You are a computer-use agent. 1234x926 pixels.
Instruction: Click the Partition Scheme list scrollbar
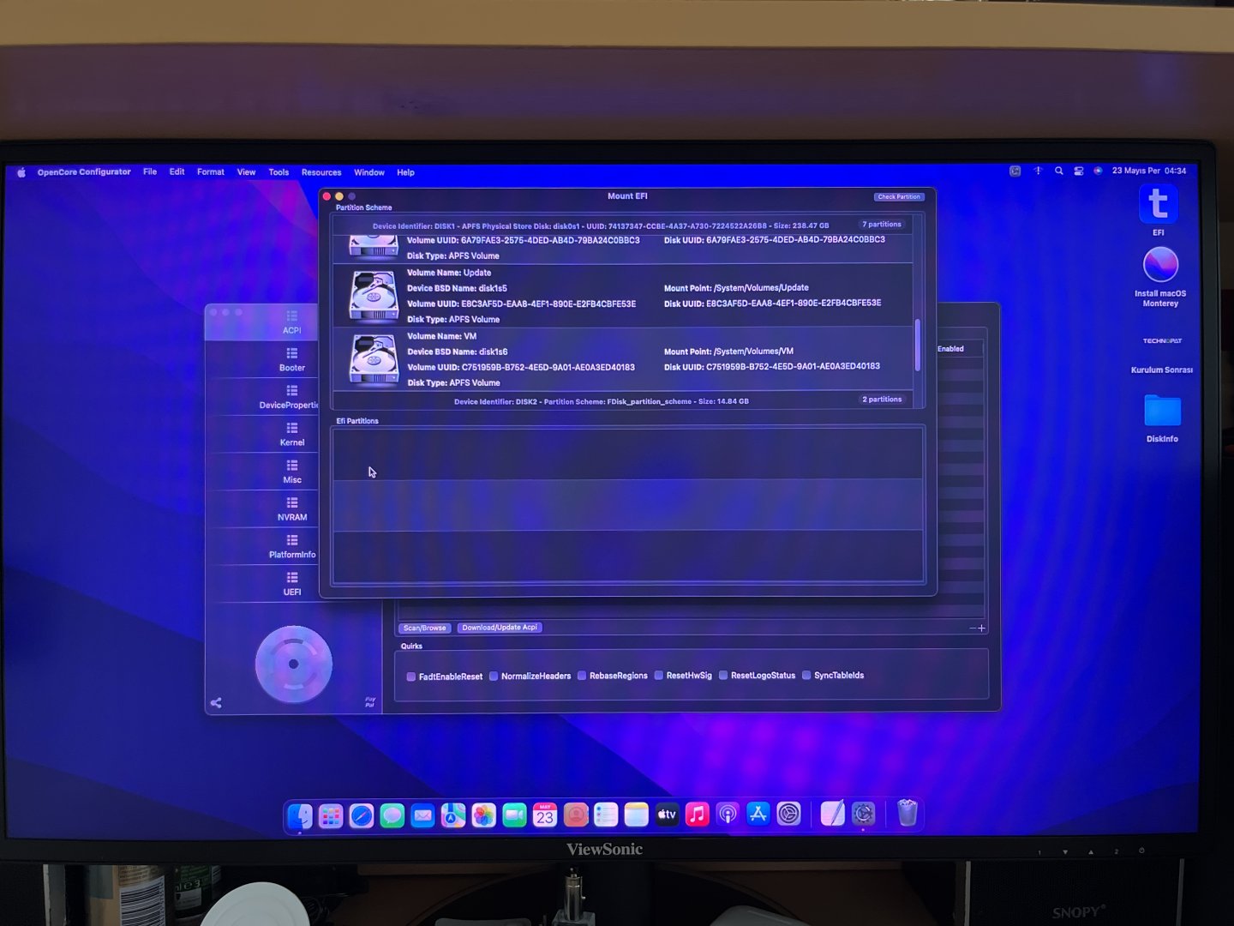point(918,346)
